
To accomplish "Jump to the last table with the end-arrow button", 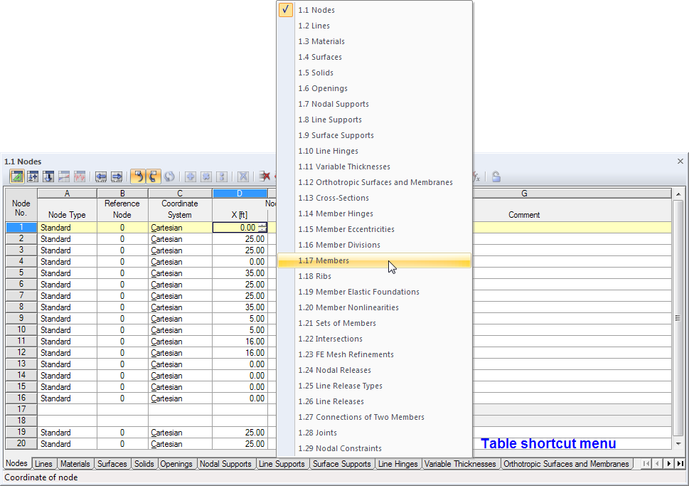I will pos(680,463).
